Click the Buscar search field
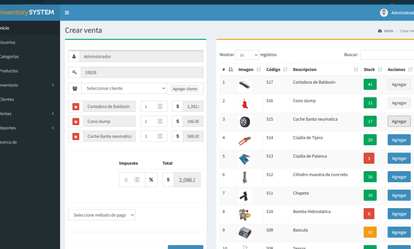This screenshot has height=249, width=414. (x=387, y=55)
